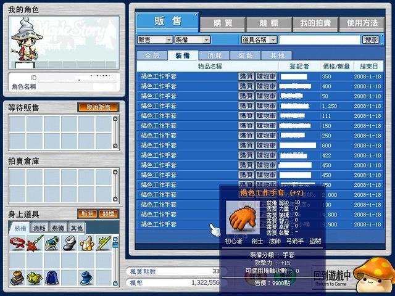Open inventory 裝飾 tab
This screenshot has height=296, width=395.
58,228
